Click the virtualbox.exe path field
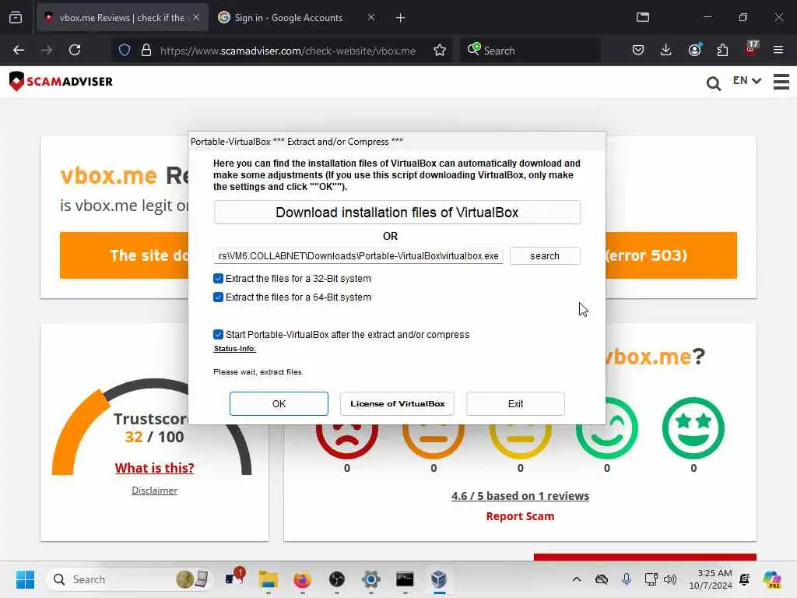The image size is (797, 598). (x=358, y=255)
